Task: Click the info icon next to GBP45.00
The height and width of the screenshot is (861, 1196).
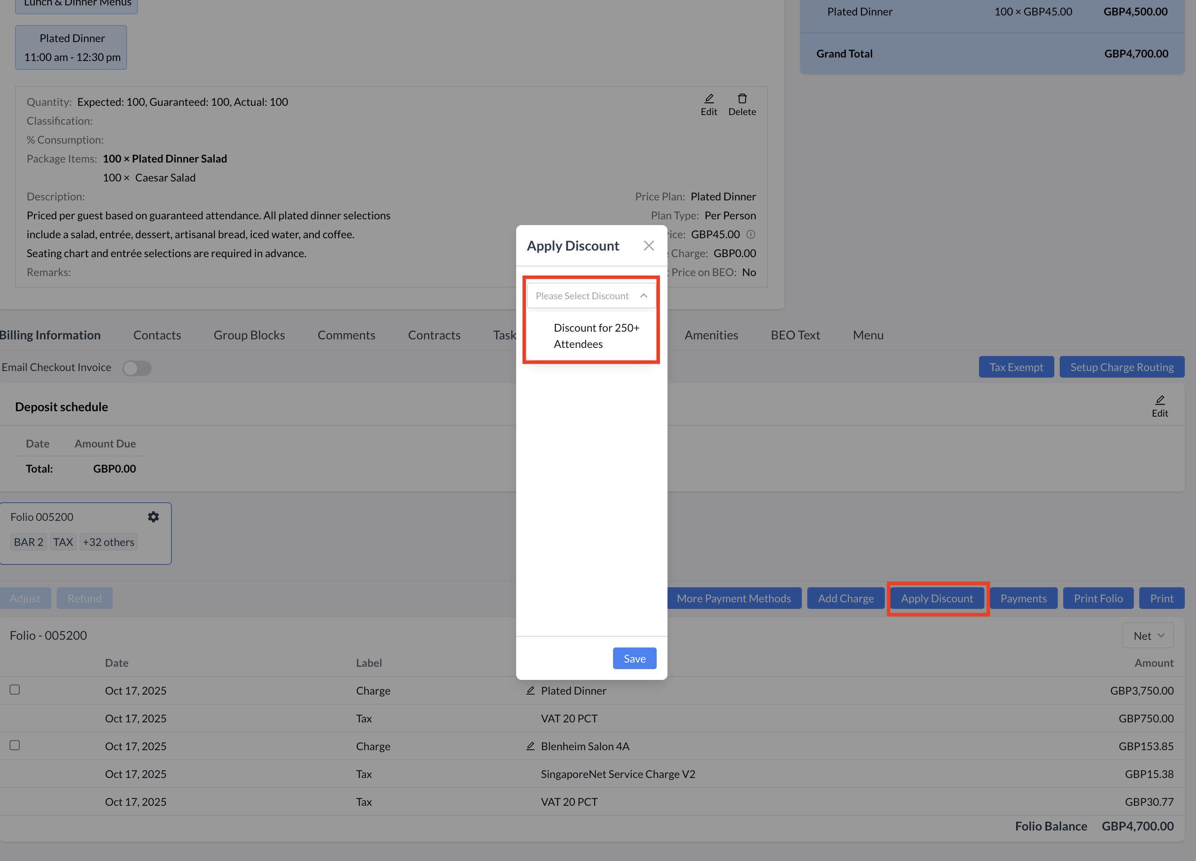Action: (x=751, y=234)
